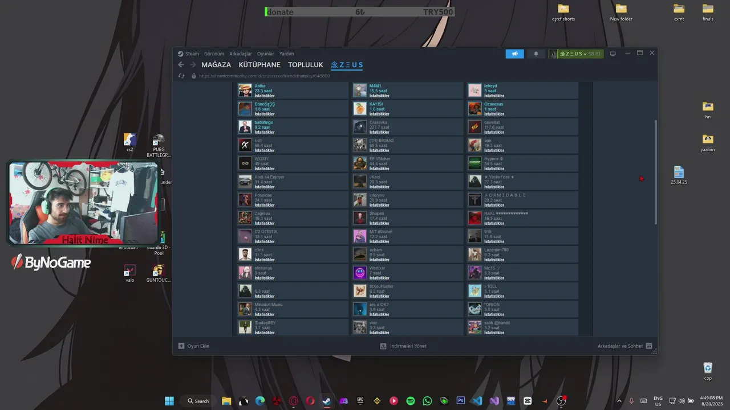Open the cs2 desktop shortcut
The image size is (730, 410).
tap(130, 143)
